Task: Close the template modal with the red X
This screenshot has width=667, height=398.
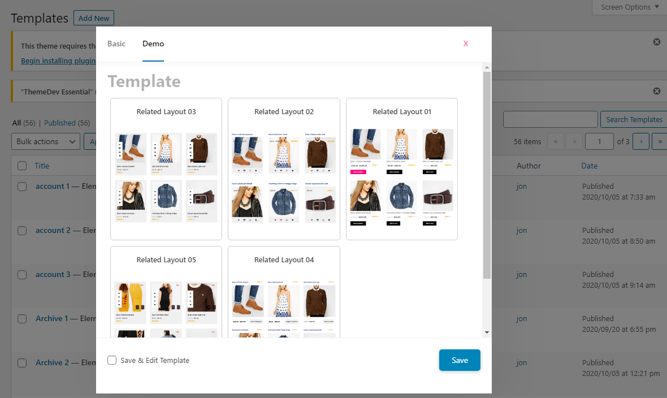Action: tap(466, 44)
